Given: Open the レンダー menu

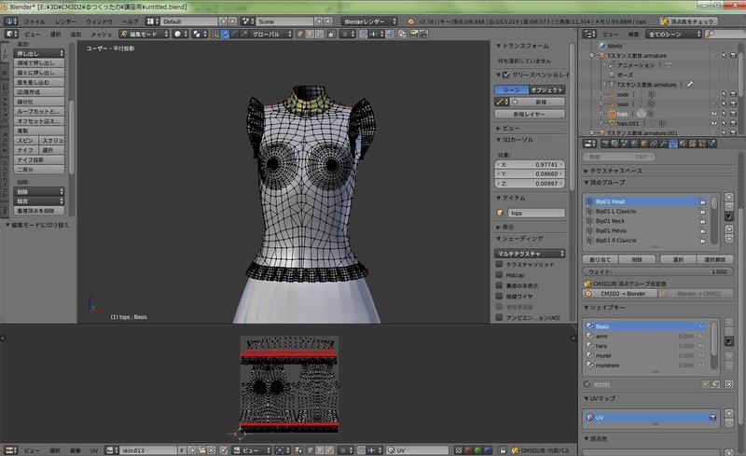Looking at the screenshot, I should [65, 21].
